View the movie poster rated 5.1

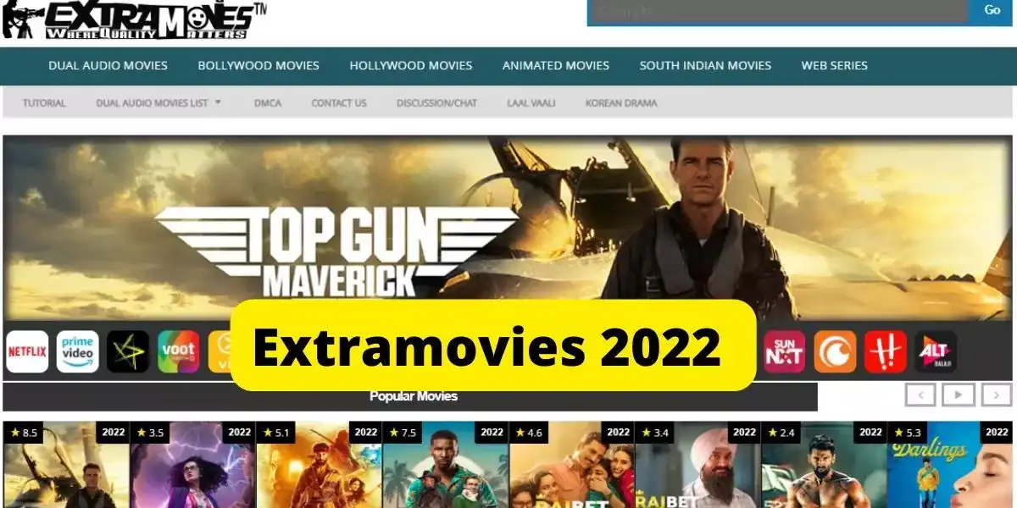coord(319,465)
